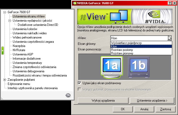This screenshot has width=178, height=115.
Task: Open Ustawienia nakładki wideo item
Action: click(x=30, y=33)
